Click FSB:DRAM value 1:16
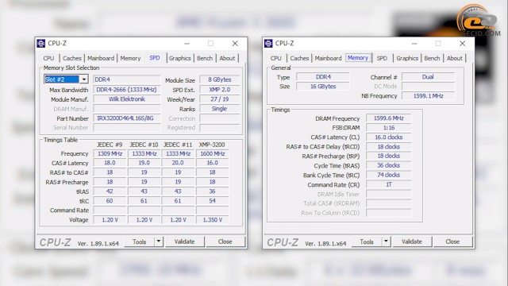 coord(389,128)
